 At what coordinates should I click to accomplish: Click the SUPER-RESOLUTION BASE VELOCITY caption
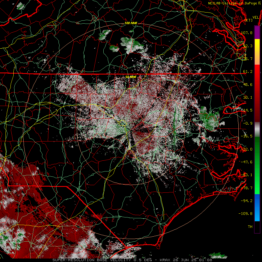[x=132, y=260]
